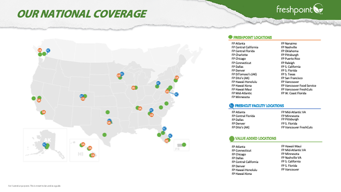The width and height of the screenshot is (341, 192).
Task: Click blue FC marker over Atlanta
Action: (151, 110)
